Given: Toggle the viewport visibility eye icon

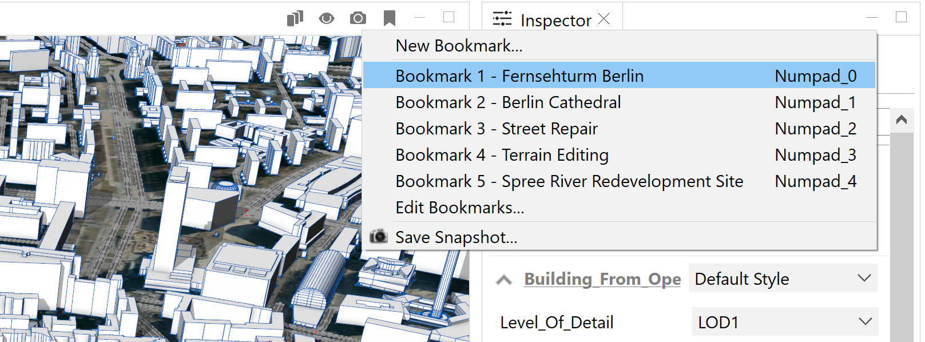Looking at the screenshot, I should (327, 18).
